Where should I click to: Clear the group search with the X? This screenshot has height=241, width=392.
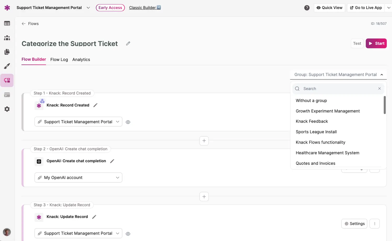tap(379, 89)
